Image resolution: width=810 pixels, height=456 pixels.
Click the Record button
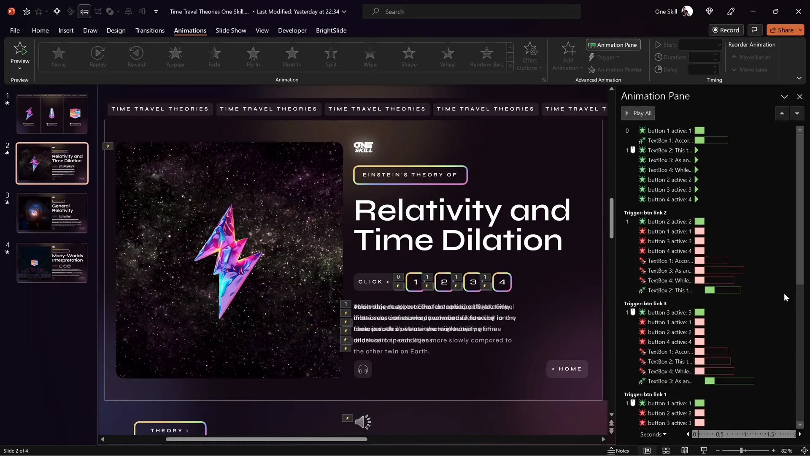tap(726, 30)
